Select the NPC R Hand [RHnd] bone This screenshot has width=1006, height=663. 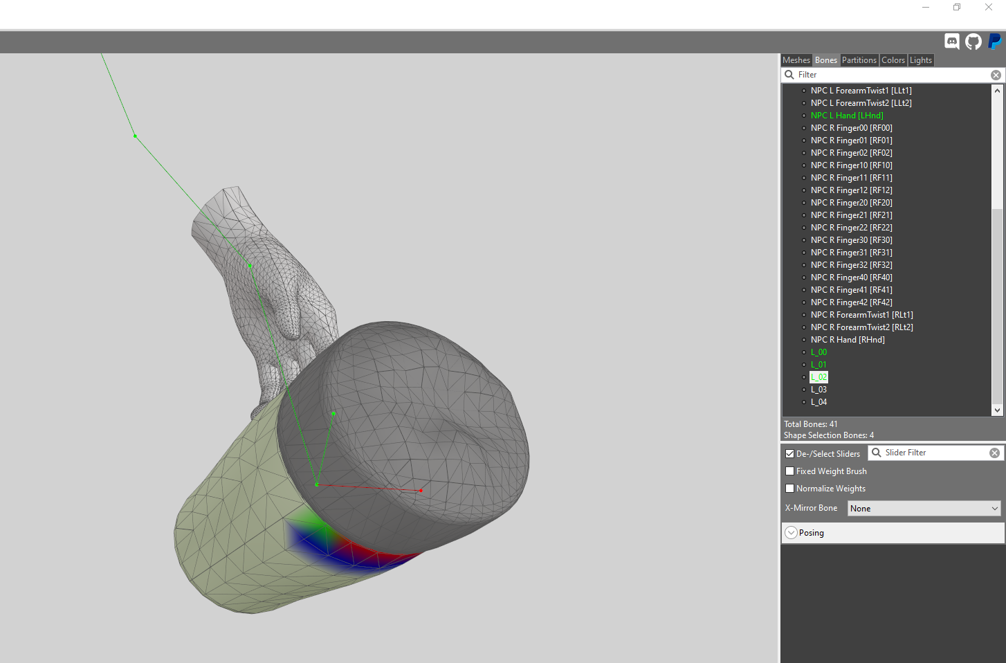click(848, 340)
